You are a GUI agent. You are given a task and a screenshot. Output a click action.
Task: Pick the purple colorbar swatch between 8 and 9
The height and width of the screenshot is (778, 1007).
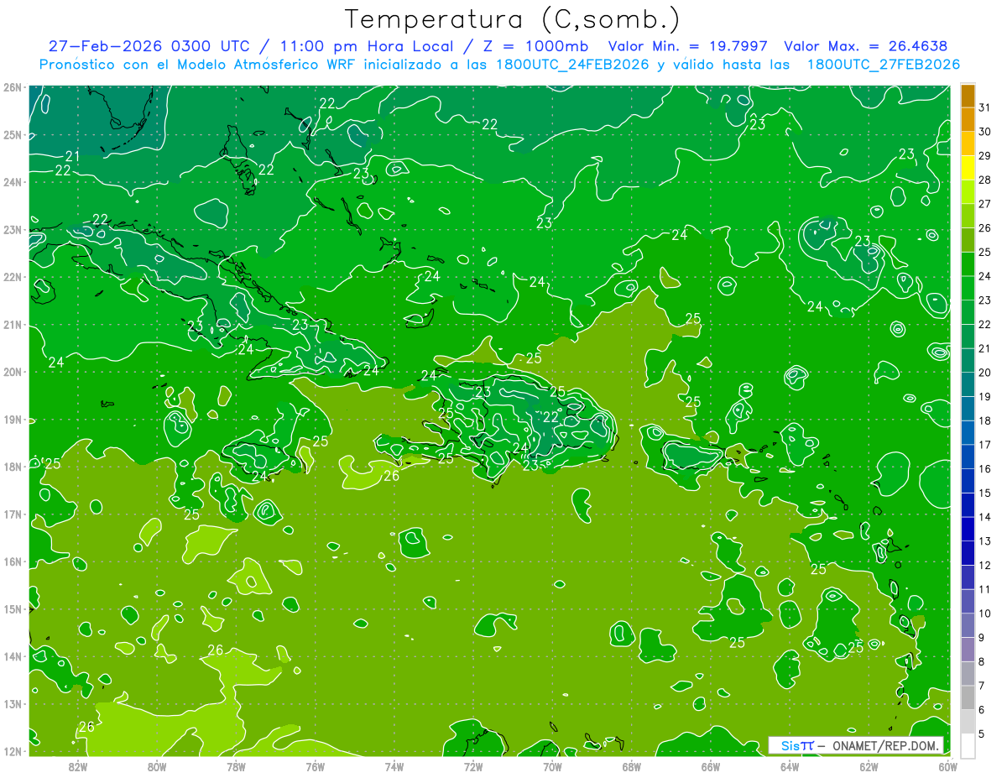[968, 649]
